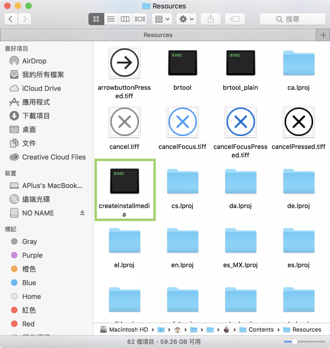330x348 pixels.
Task: Click Macintosh HD in path bar
Action: (124, 330)
